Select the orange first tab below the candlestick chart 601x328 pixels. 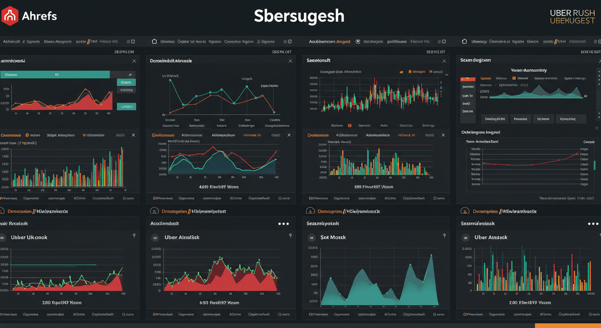coord(319,135)
